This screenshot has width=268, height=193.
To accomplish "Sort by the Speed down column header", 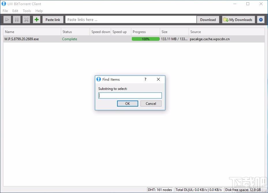I will point(100,32).
